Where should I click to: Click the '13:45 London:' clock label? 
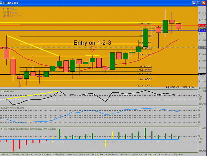click(x=11, y=13)
